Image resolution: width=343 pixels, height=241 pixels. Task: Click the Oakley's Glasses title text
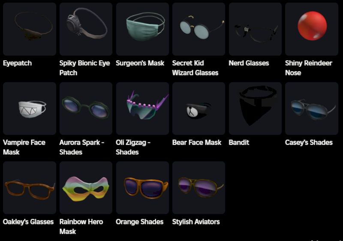(28, 222)
